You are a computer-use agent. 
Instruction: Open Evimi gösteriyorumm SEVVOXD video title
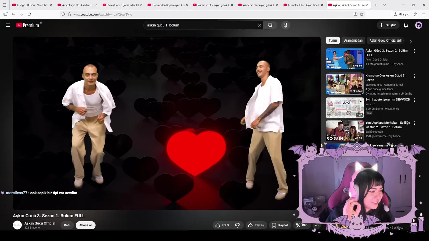point(387,100)
